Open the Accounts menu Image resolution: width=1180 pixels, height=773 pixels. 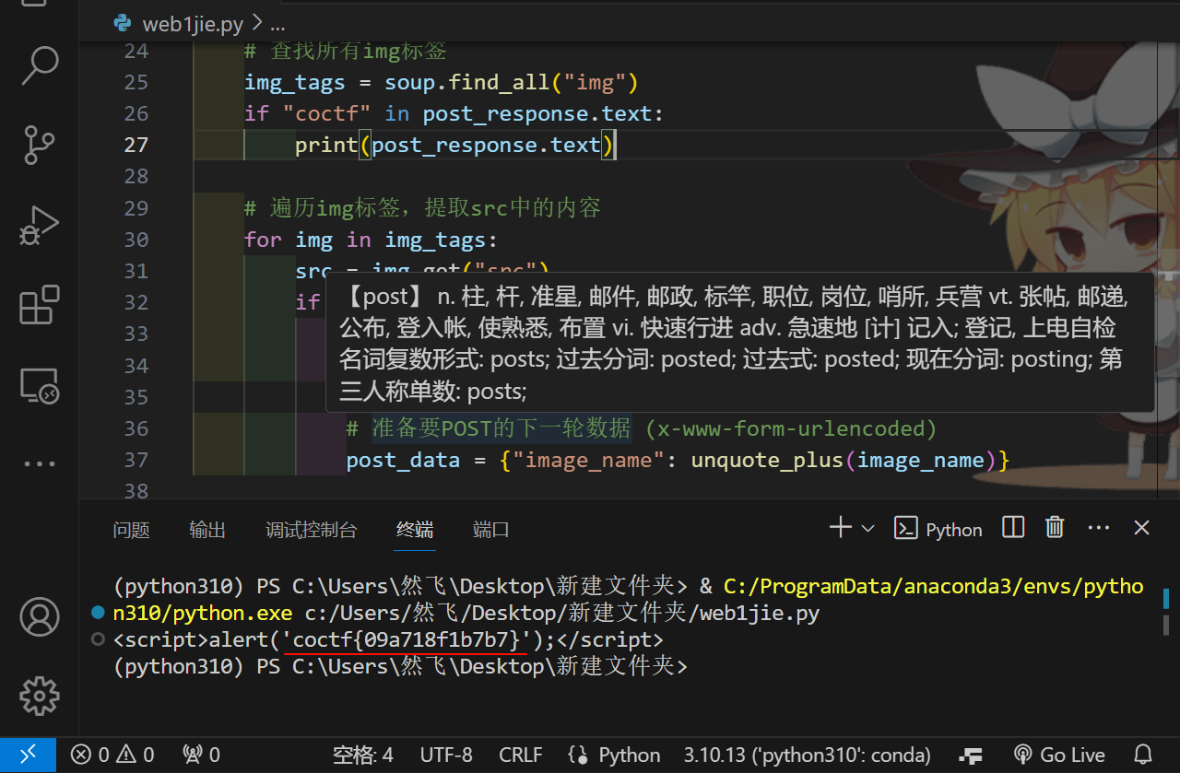click(x=39, y=617)
